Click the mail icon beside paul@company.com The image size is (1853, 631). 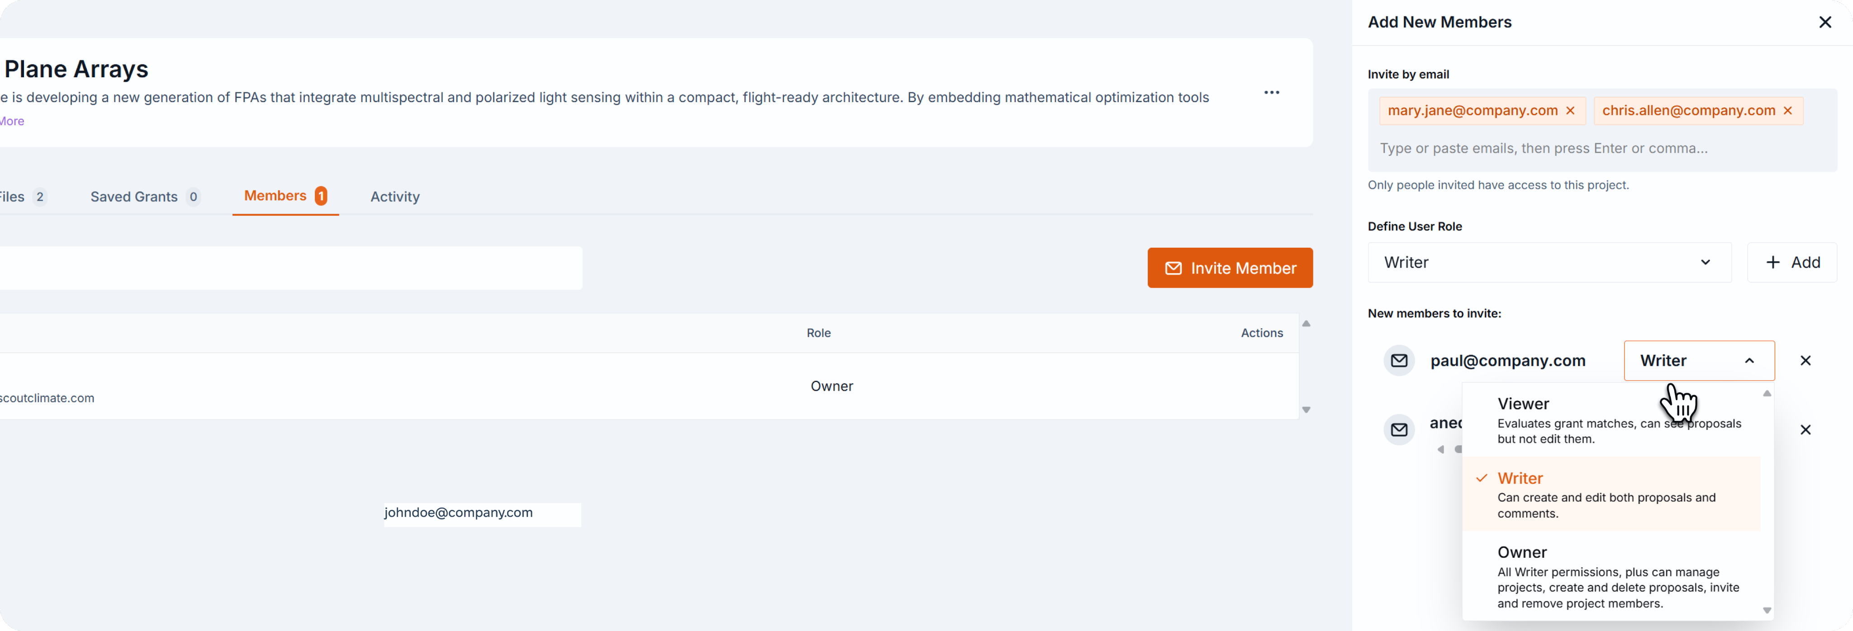coord(1399,361)
